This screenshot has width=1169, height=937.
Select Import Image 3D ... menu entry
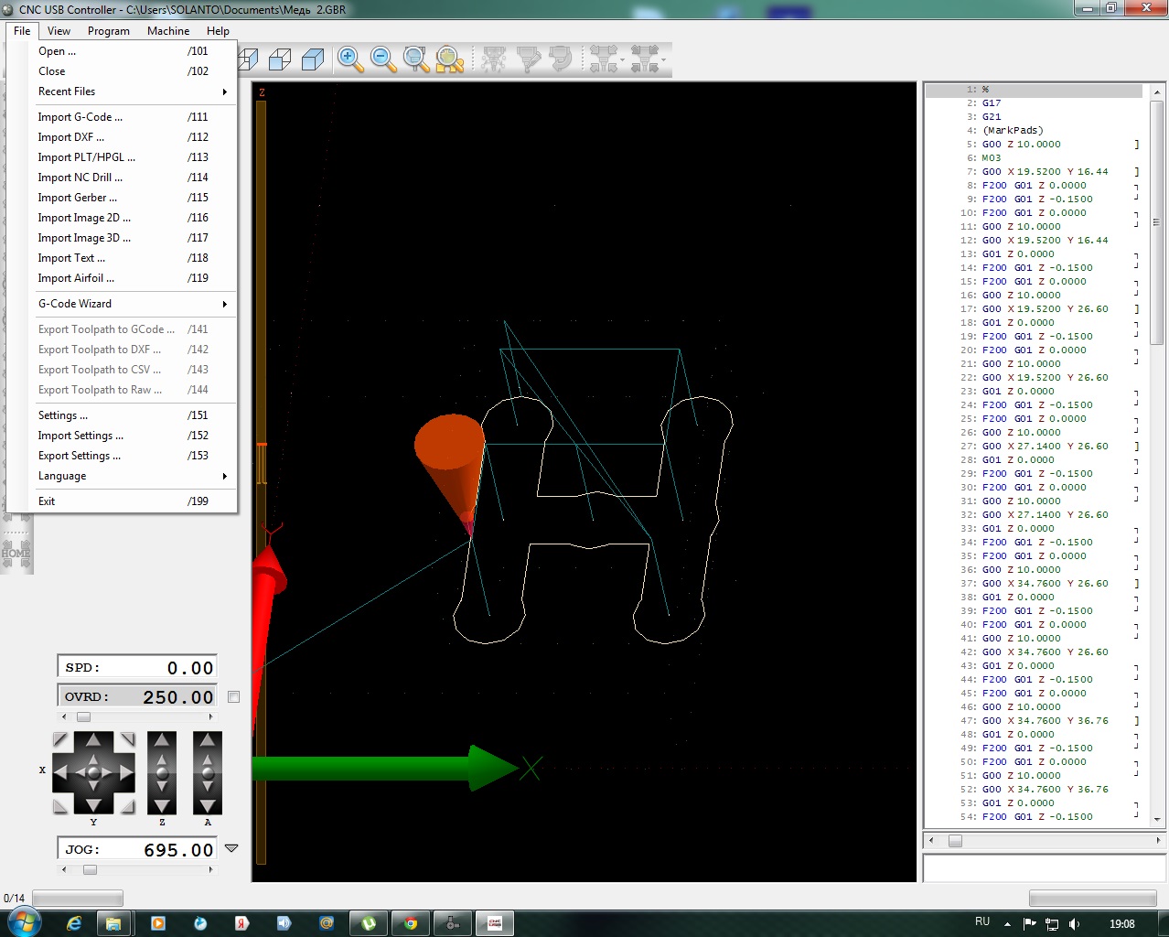[122, 238]
